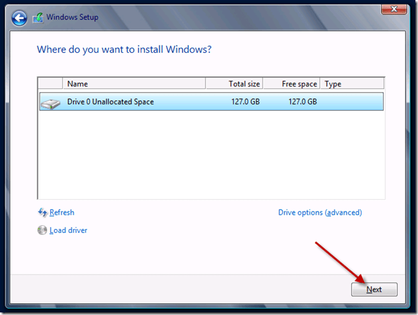The width and height of the screenshot is (418, 315).
Task: Click the hard drive icon for Drive 0
Action: coord(50,102)
